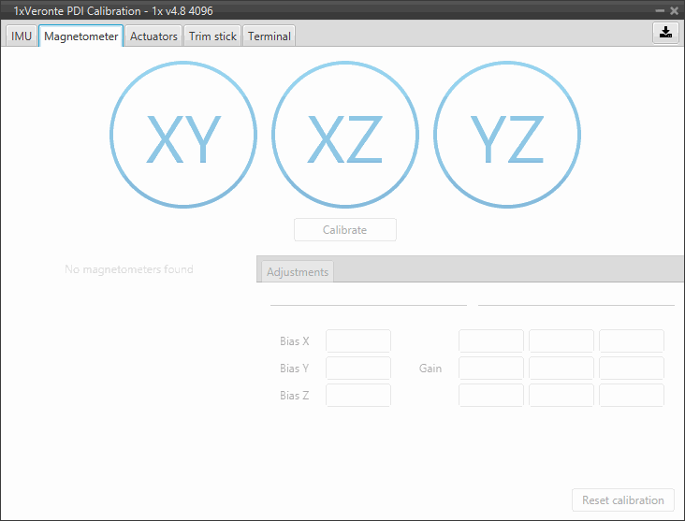Select the Magnetometer tab
685x521 pixels.
[81, 36]
